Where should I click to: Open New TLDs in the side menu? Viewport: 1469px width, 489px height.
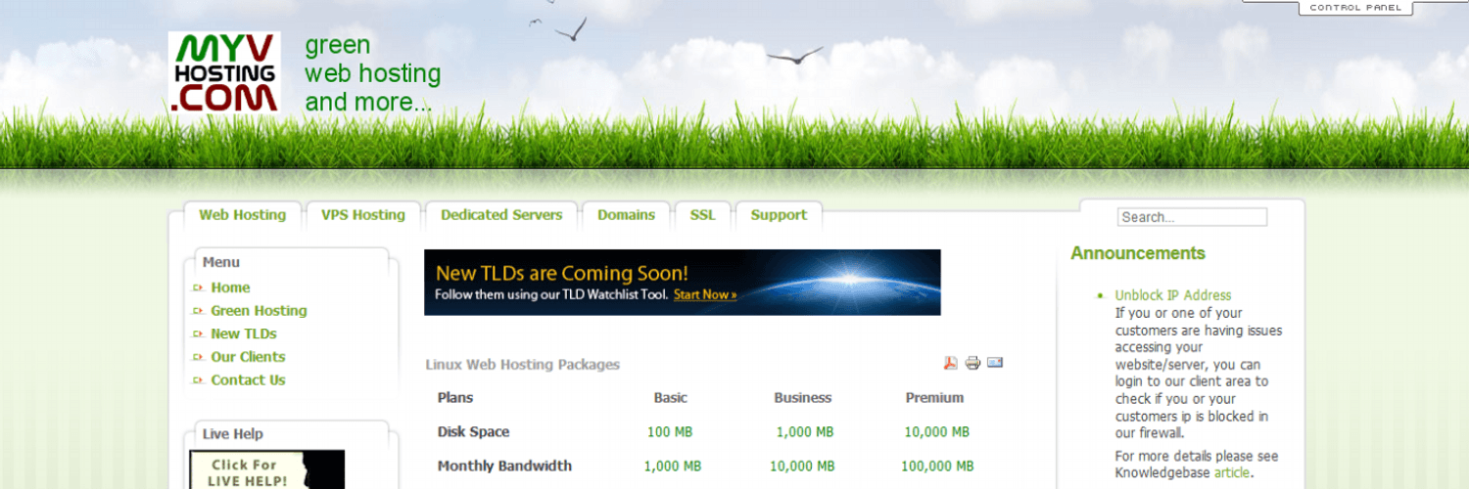pos(244,333)
